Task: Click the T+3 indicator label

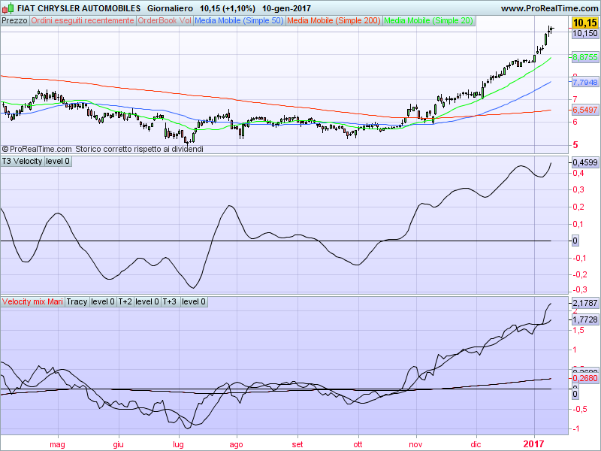Action: [x=170, y=302]
